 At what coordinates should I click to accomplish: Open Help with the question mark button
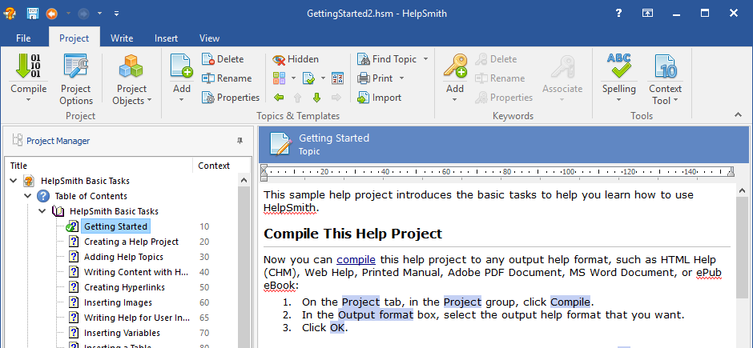click(x=619, y=14)
